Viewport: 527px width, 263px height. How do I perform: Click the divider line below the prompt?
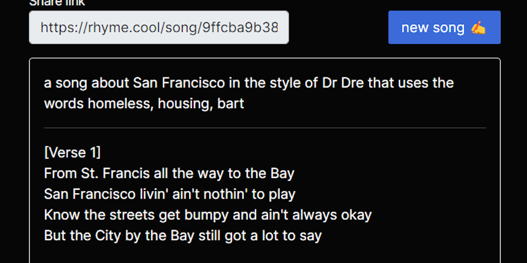[265, 127]
